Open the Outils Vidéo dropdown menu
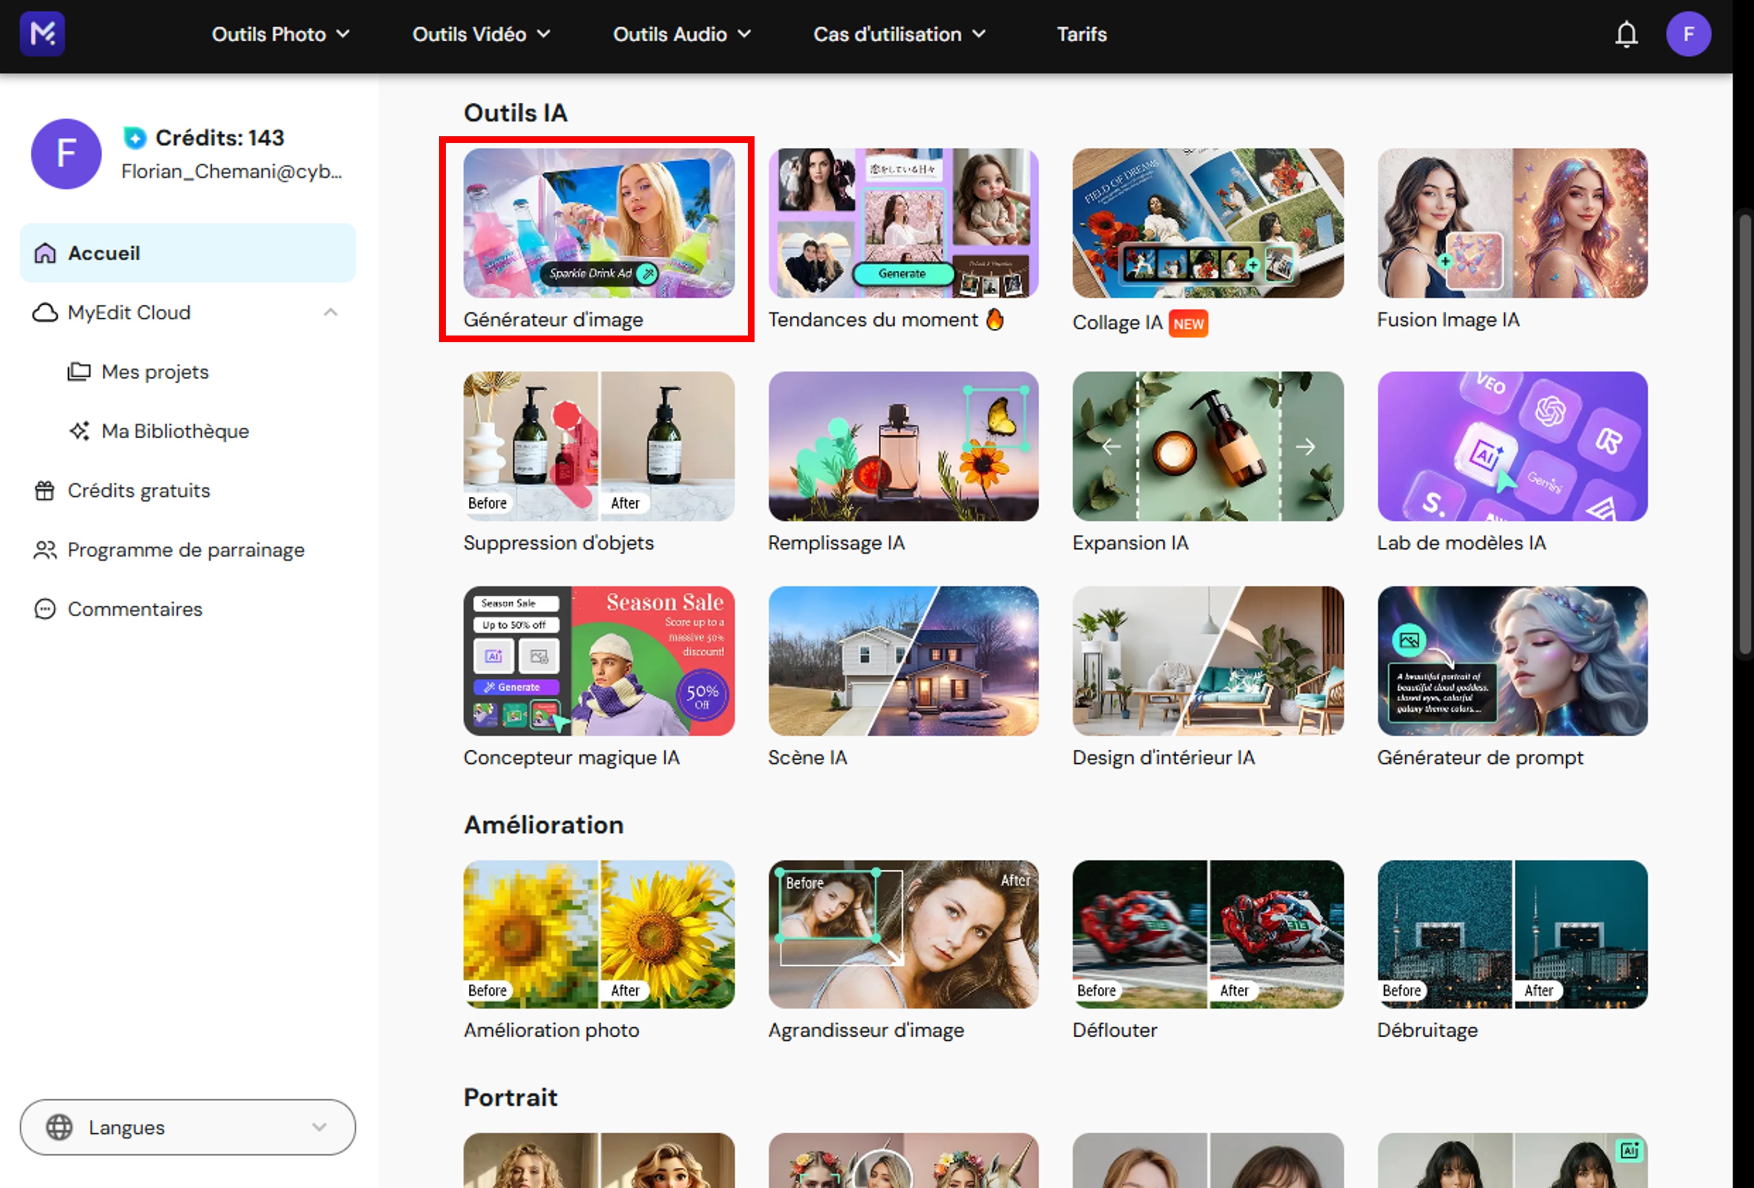This screenshot has width=1754, height=1188. point(482,34)
